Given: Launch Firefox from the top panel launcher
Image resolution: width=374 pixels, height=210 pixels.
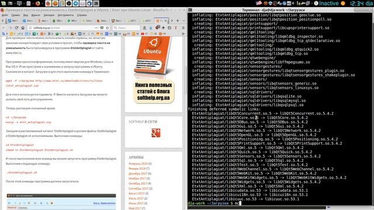Looking at the screenshot, I should pyautogui.click(x=37, y=3).
